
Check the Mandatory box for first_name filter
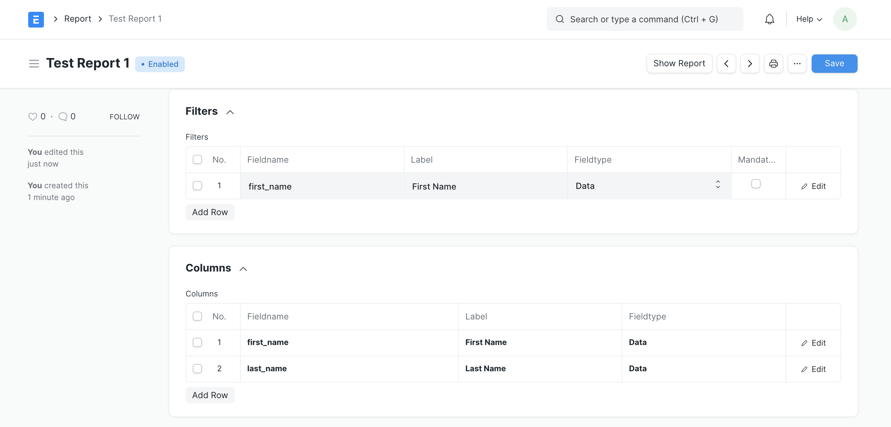pyautogui.click(x=756, y=184)
